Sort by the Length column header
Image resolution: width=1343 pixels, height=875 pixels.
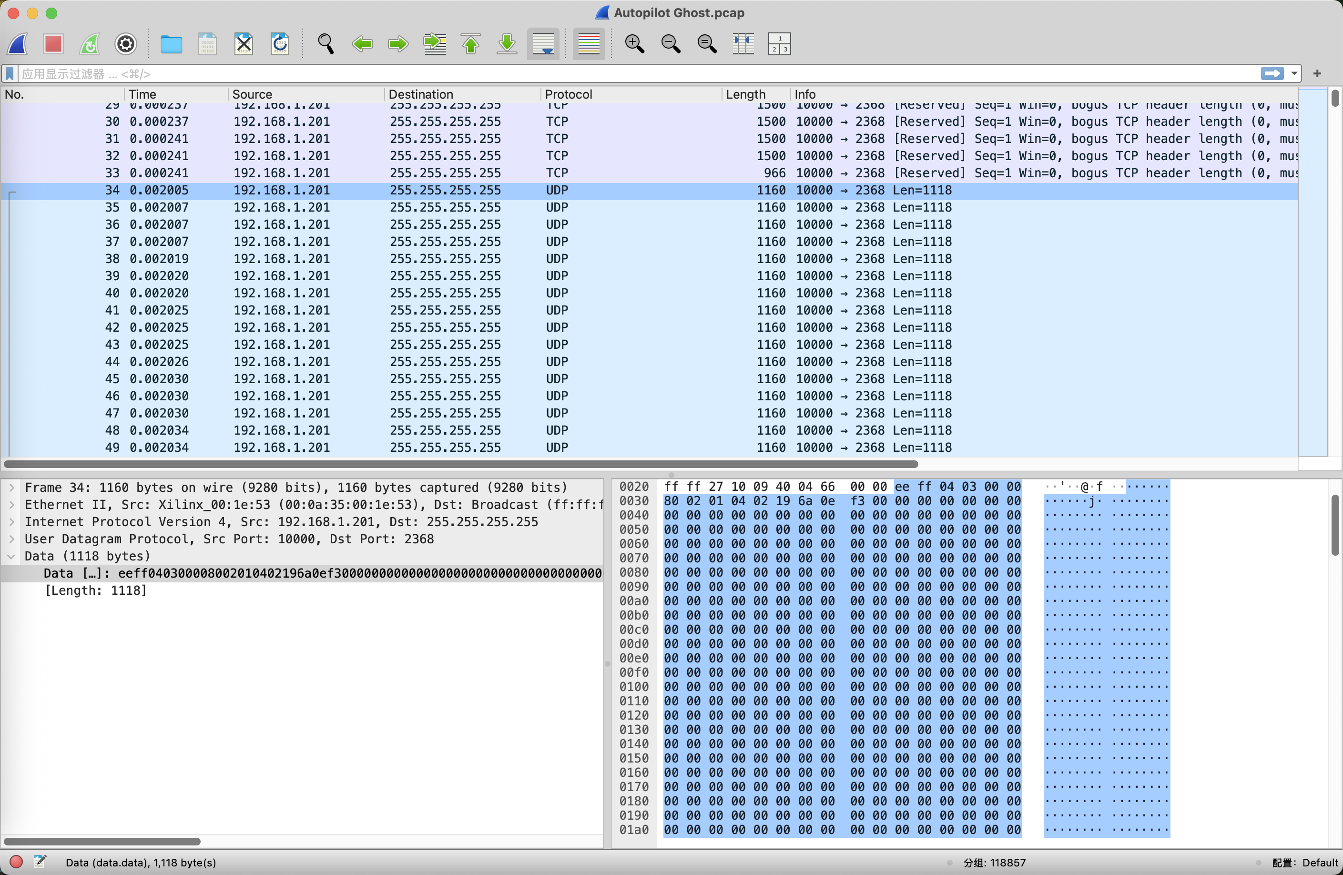pyautogui.click(x=755, y=94)
